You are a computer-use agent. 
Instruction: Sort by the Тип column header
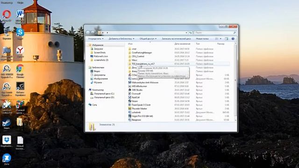coord(198,44)
